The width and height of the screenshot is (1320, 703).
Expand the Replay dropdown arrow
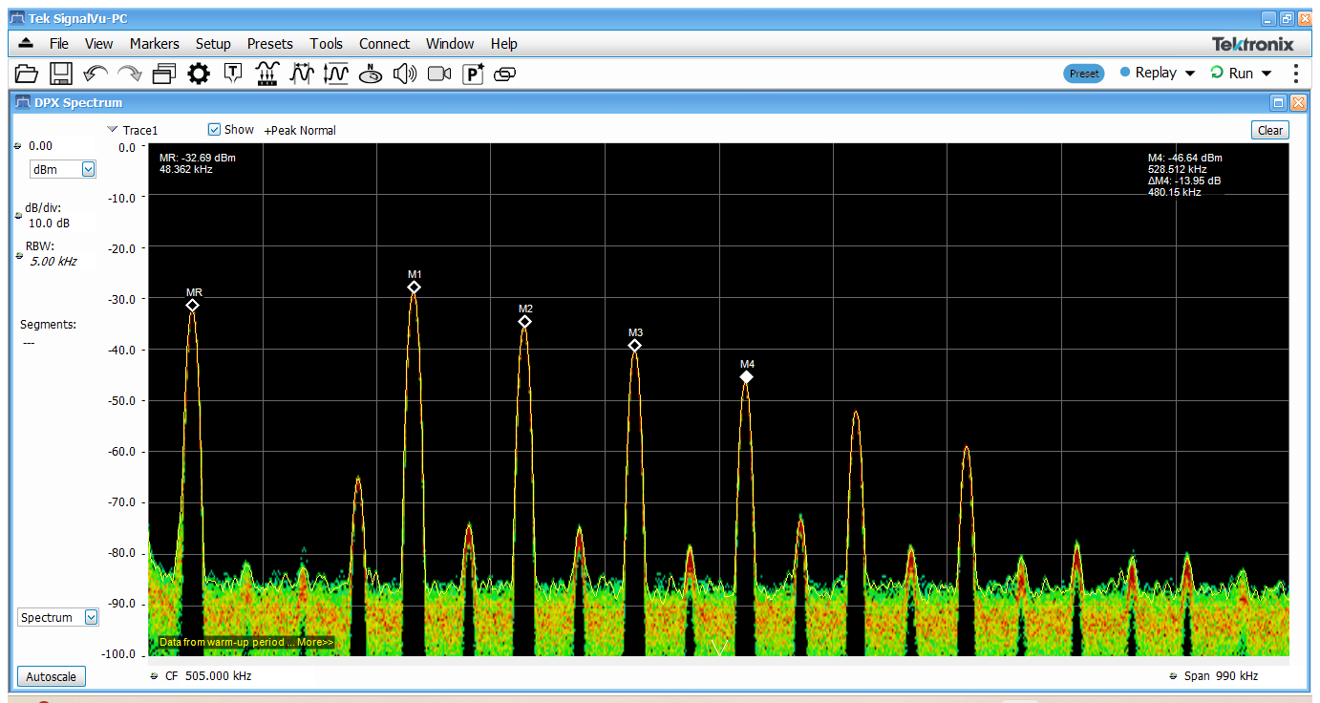coord(1190,74)
